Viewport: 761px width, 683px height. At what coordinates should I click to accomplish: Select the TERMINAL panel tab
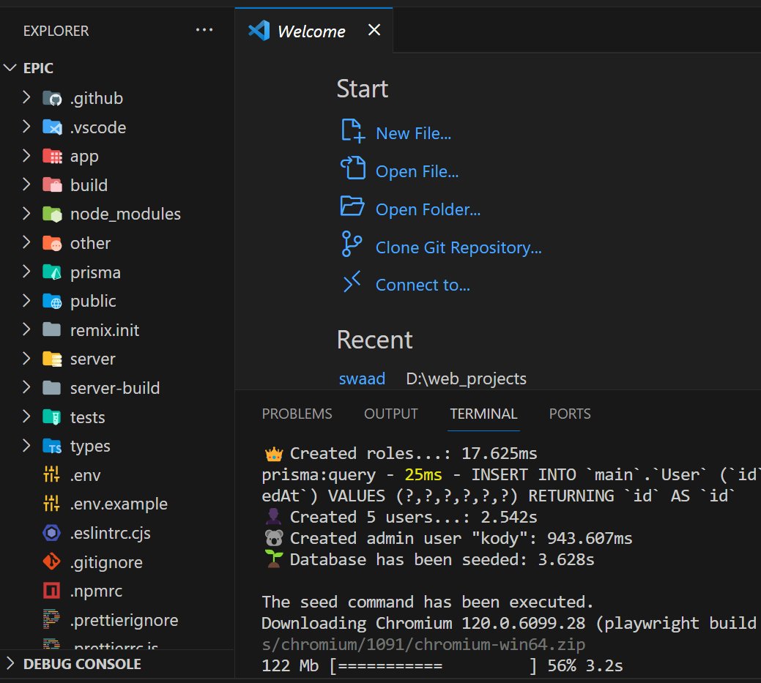coord(483,414)
